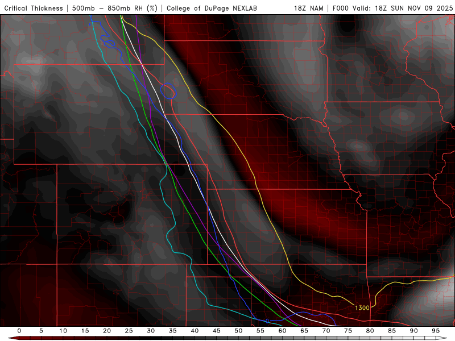Click the '65' tick on the colorbar
This screenshot has height=341, width=455.
[x=304, y=331]
